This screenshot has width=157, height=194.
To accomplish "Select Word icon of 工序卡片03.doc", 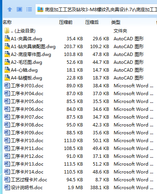I will tap(7, 85).
